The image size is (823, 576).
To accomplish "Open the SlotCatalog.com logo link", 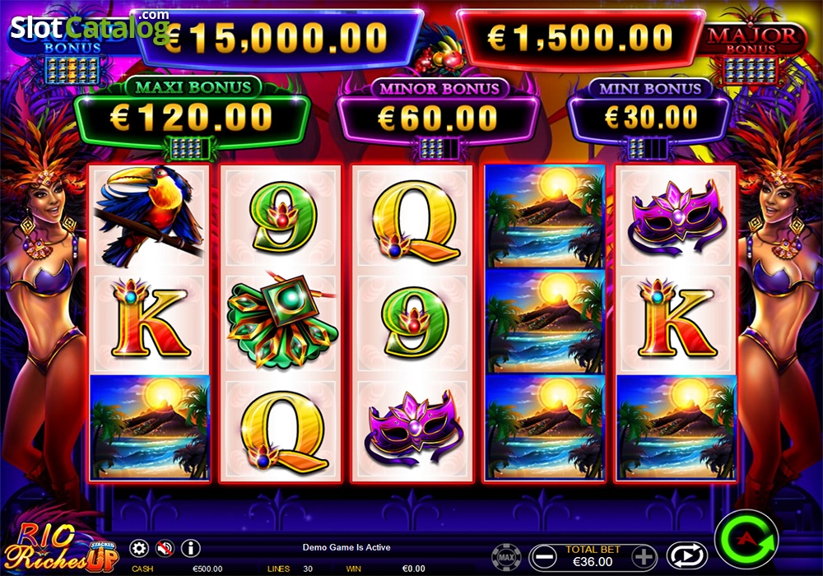I will (x=90, y=26).
